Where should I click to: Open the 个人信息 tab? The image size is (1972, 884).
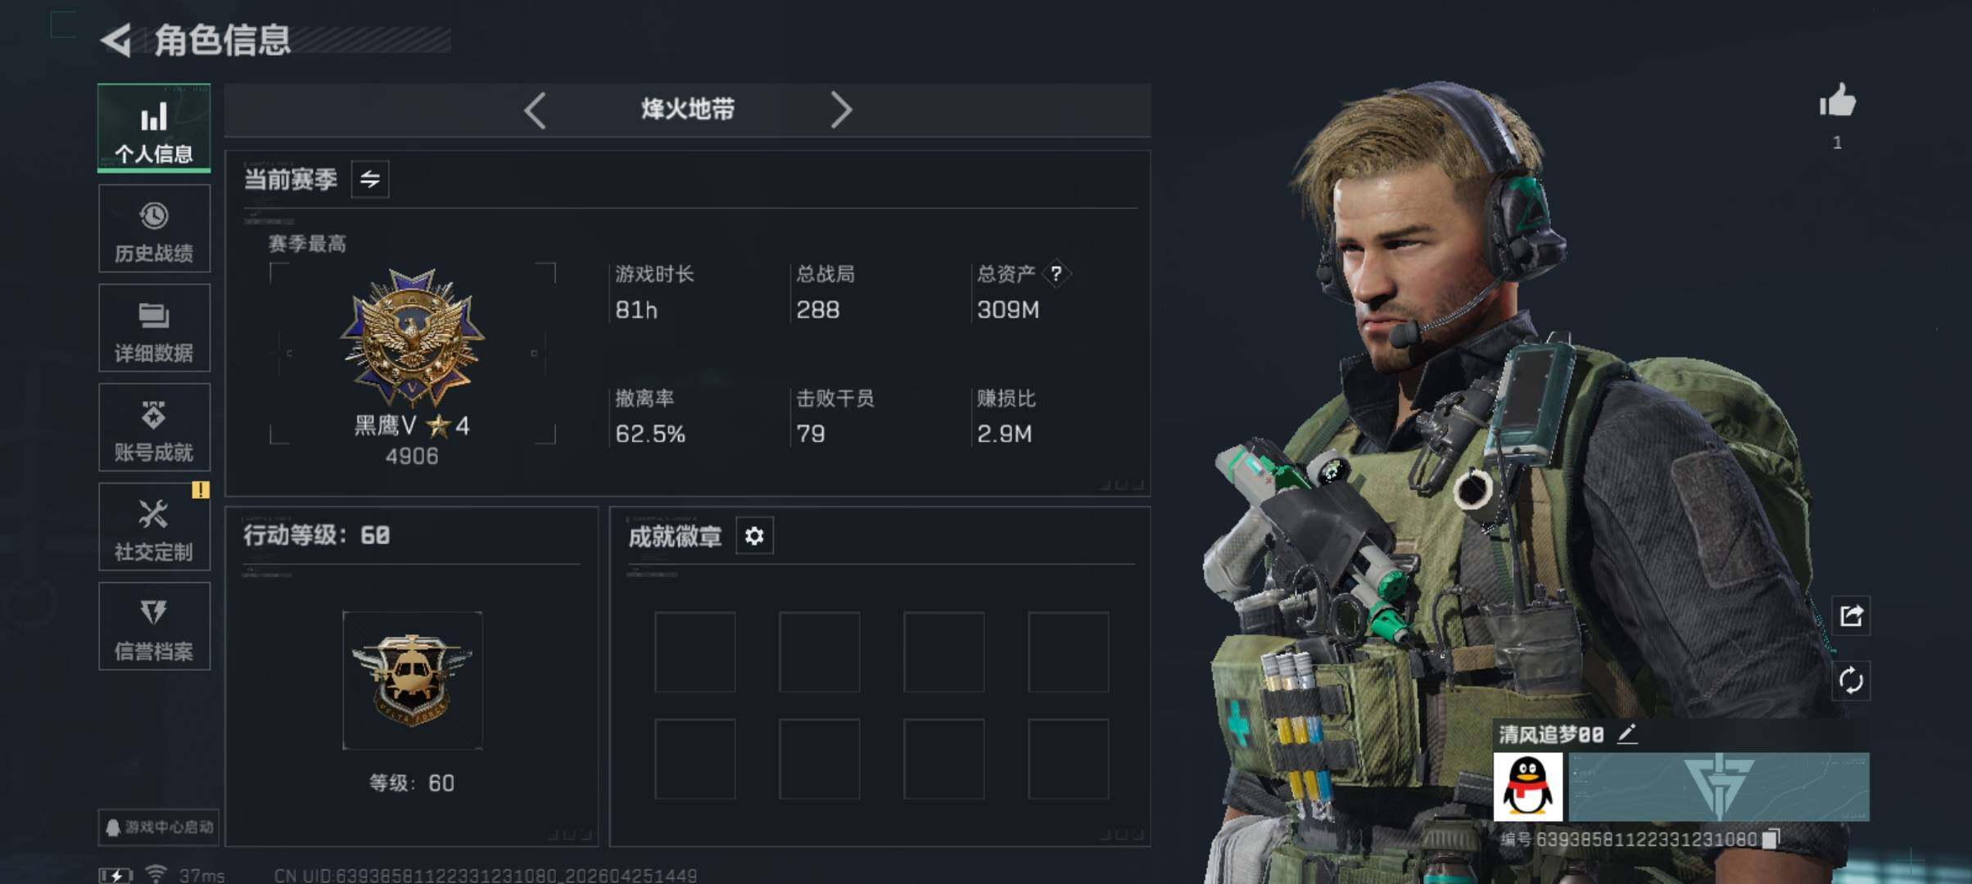coord(154,128)
